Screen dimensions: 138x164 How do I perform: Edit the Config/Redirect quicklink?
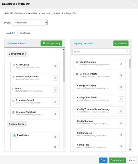coord(121,123)
